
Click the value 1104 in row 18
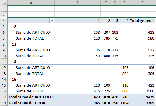click(124, 103)
